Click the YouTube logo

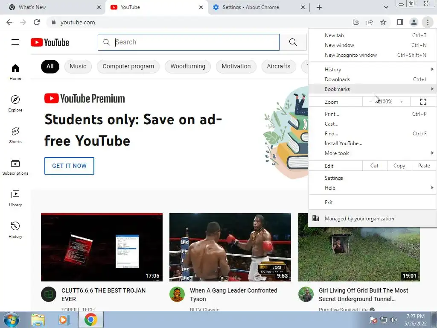point(50,42)
